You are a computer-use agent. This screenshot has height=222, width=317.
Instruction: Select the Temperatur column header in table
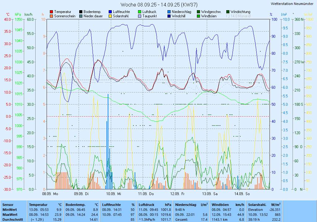pyautogui.click(x=38, y=205)
